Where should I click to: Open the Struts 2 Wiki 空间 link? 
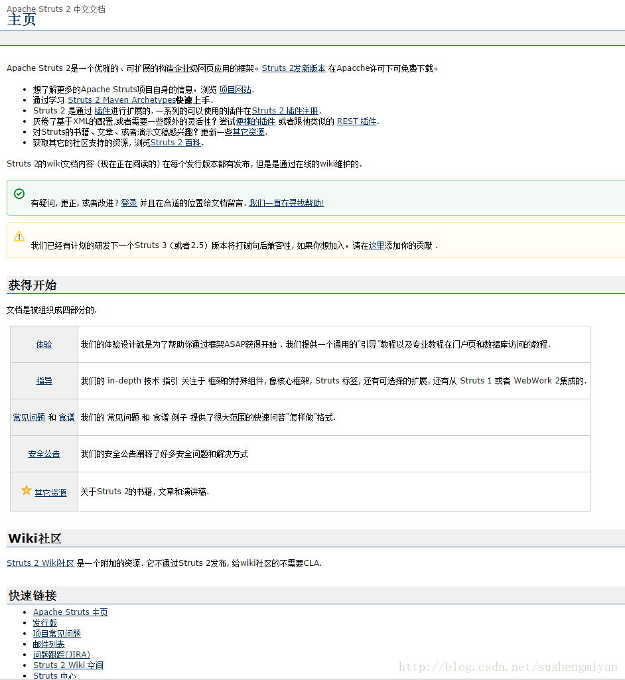coord(68,665)
